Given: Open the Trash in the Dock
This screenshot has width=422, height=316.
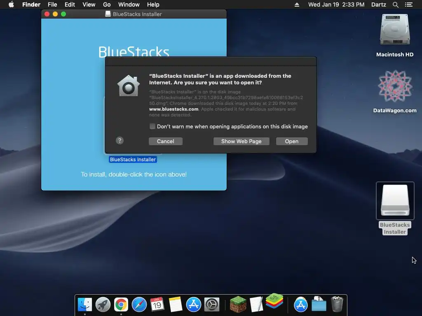Looking at the screenshot, I should (337, 304).
